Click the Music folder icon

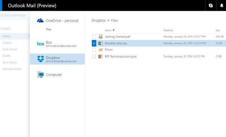click(101, 50)
